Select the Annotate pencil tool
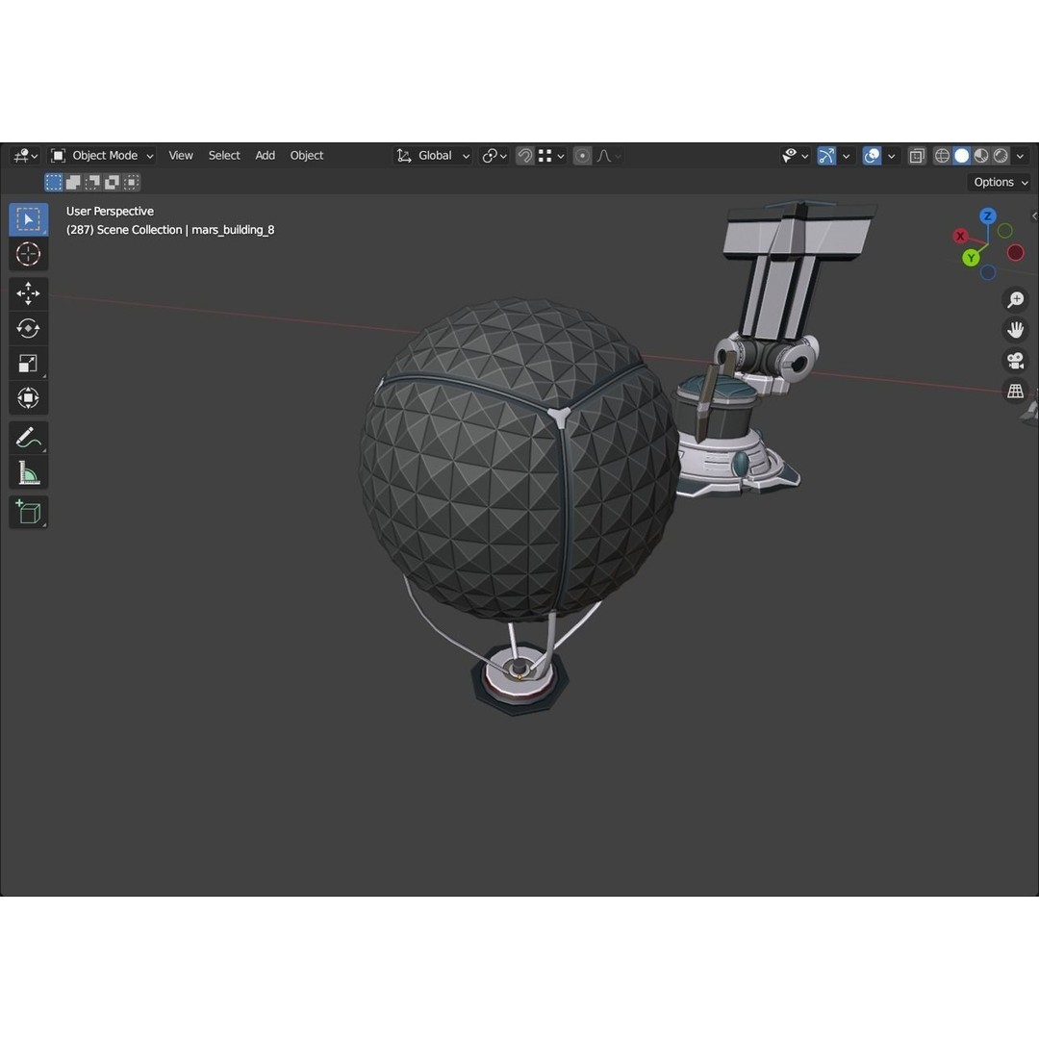The width and height of the screenshot is (1039, 1039). point(28,437)
